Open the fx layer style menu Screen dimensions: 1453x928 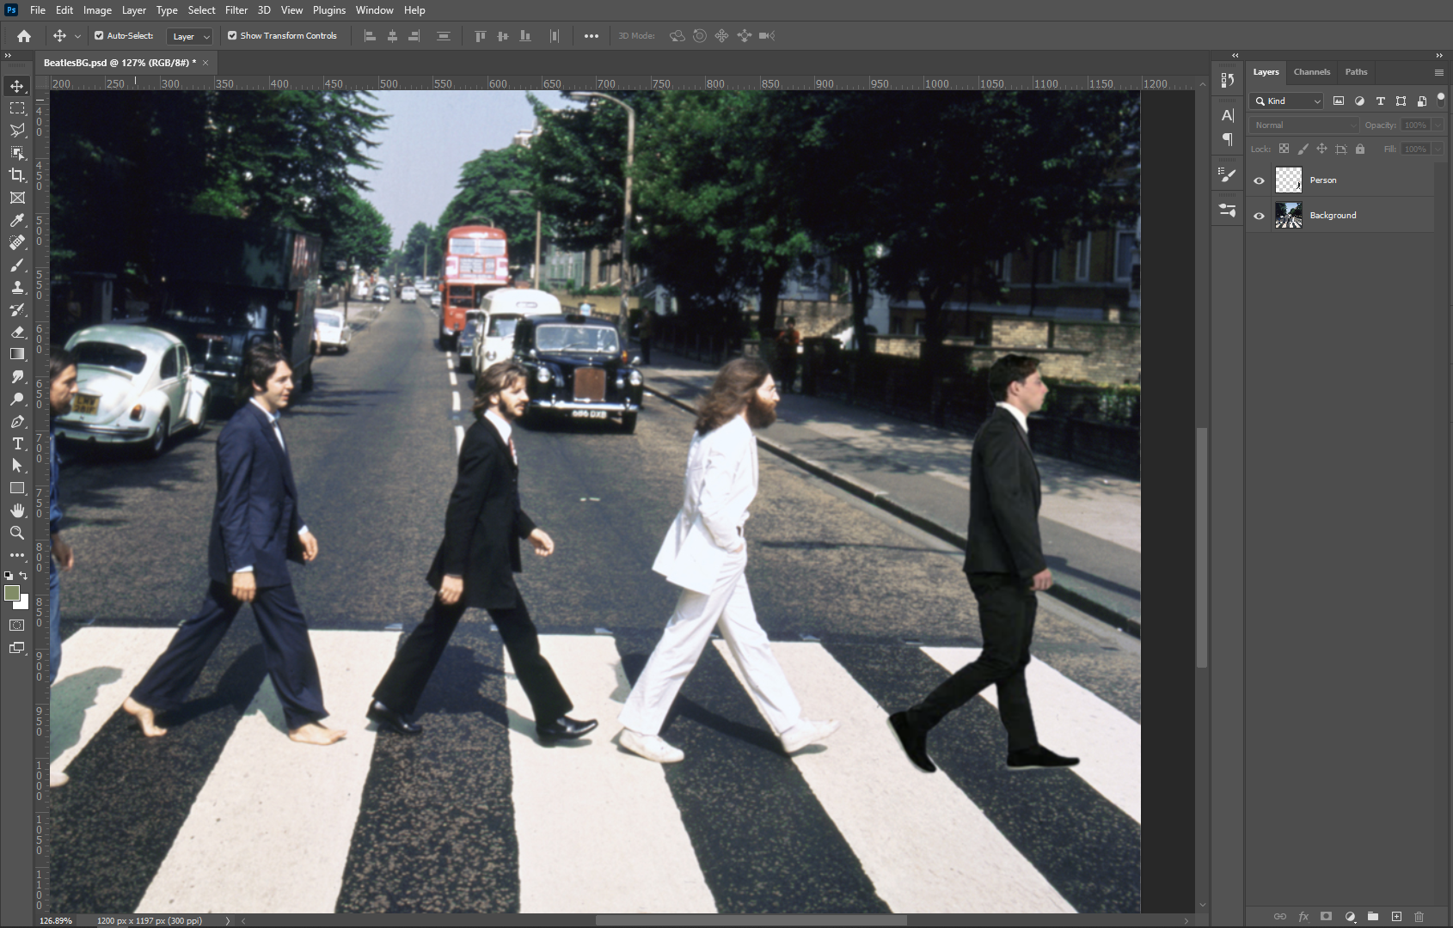tap(1303, 917)
